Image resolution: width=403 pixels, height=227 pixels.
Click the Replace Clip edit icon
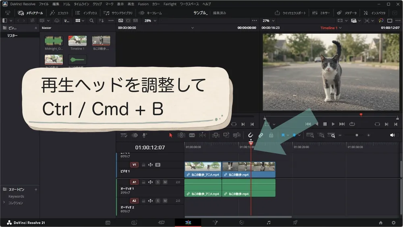(x=237, y=135)
